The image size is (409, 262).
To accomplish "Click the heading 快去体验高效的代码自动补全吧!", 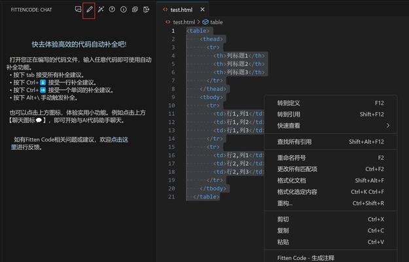I will pyautogui.click(x=79, y=45).
